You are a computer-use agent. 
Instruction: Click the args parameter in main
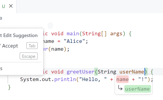click(116, 34)
